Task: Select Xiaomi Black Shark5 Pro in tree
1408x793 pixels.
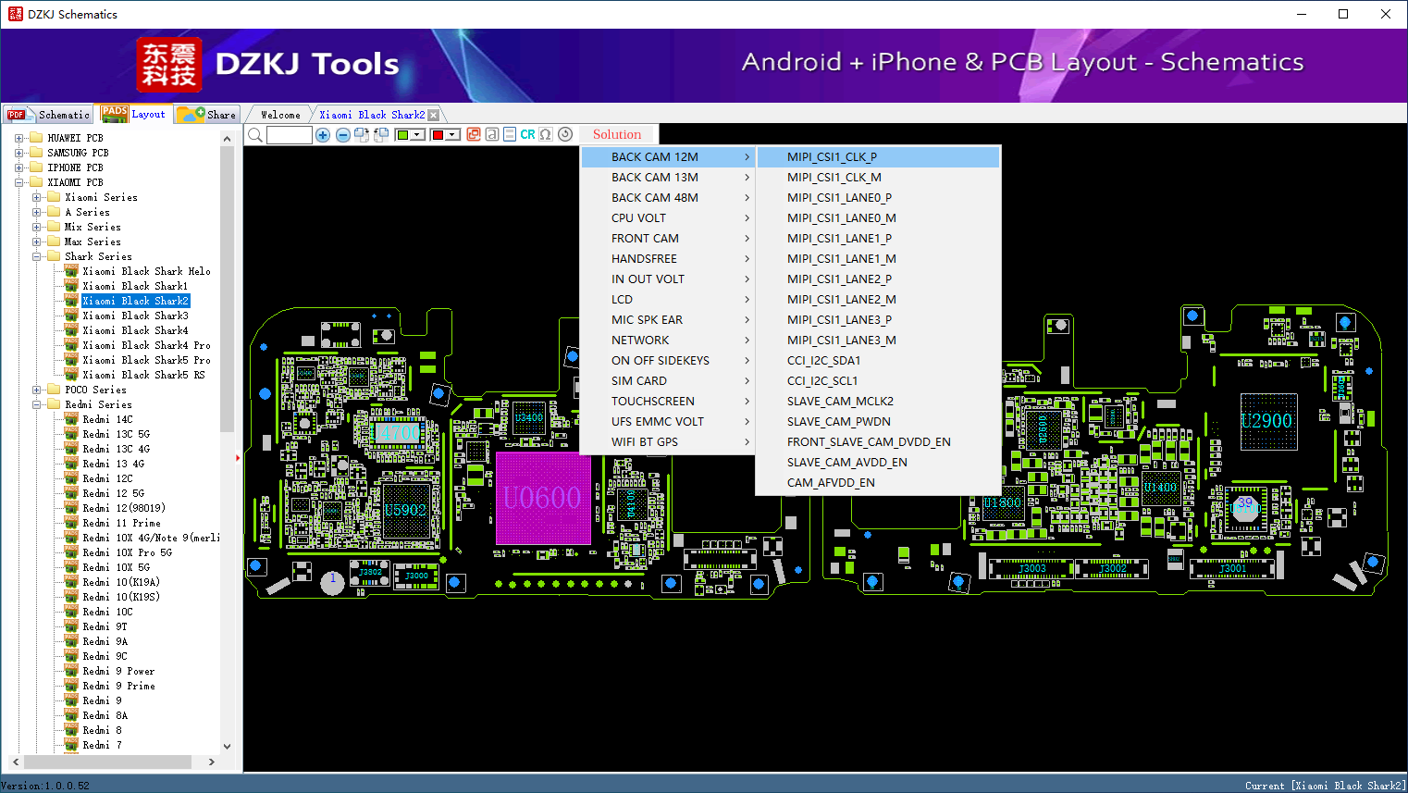Action: click(146, 360)
